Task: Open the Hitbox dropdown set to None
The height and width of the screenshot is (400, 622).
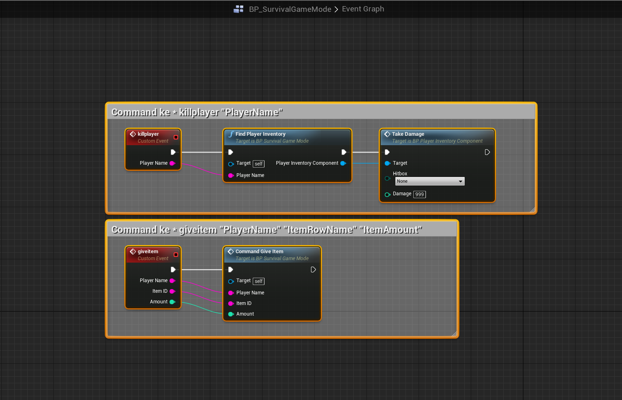Action: click(430, 181)
